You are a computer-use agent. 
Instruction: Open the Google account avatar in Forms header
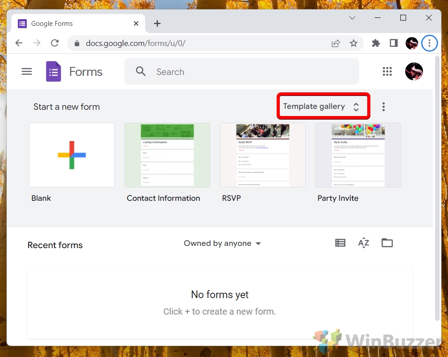coord(414,71)
